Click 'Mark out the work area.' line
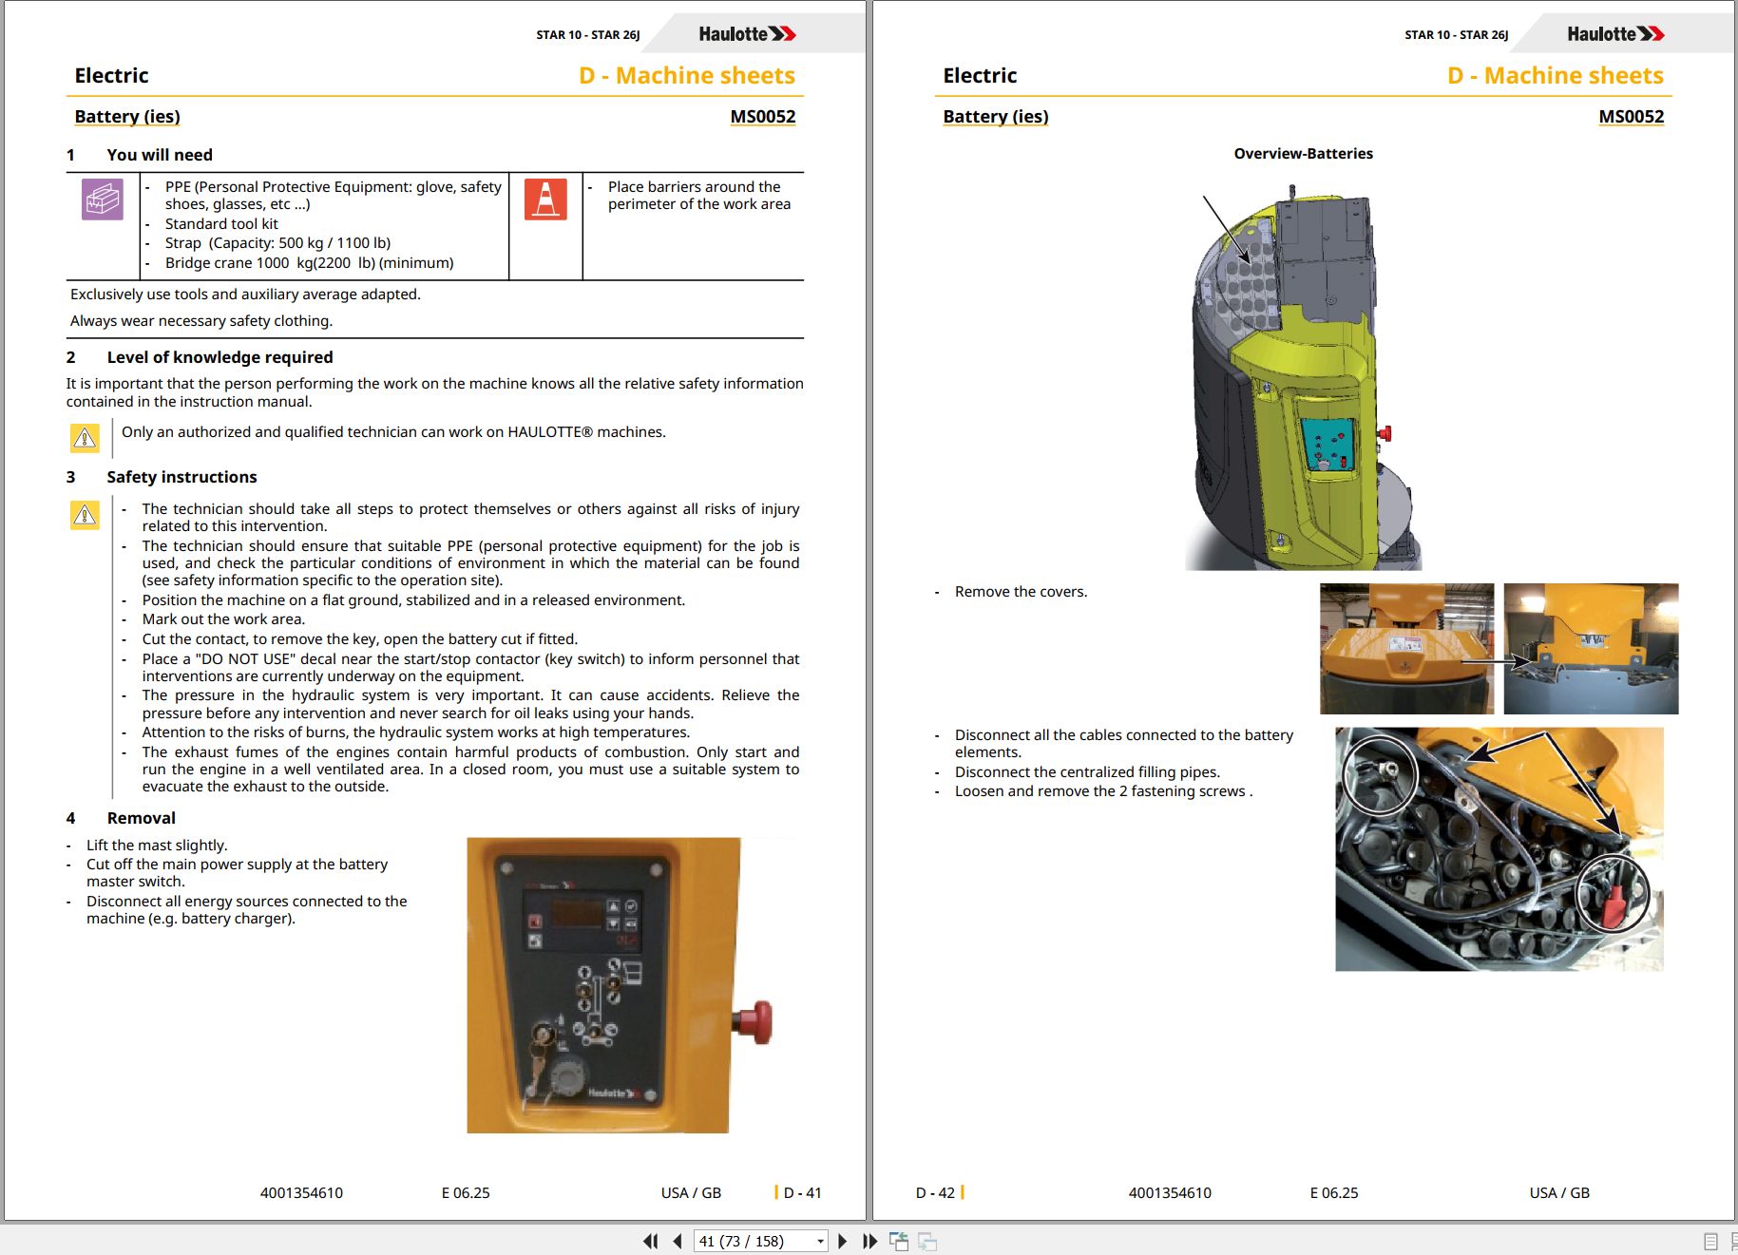The height and width of the screenshot is (1255, 1738). coord(223,619)
